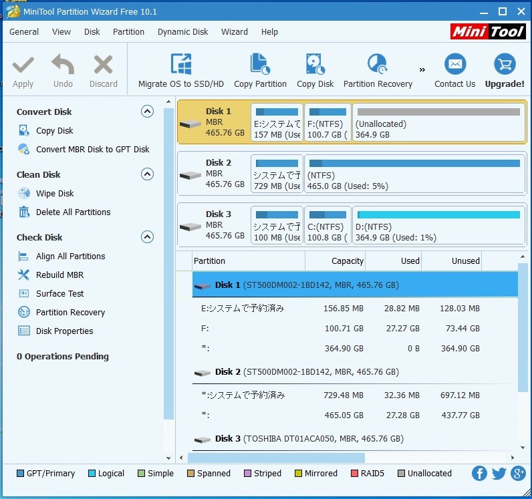Choose Delete All Partitions
Viewport: 532px width, 499px height.
(73, 212)
